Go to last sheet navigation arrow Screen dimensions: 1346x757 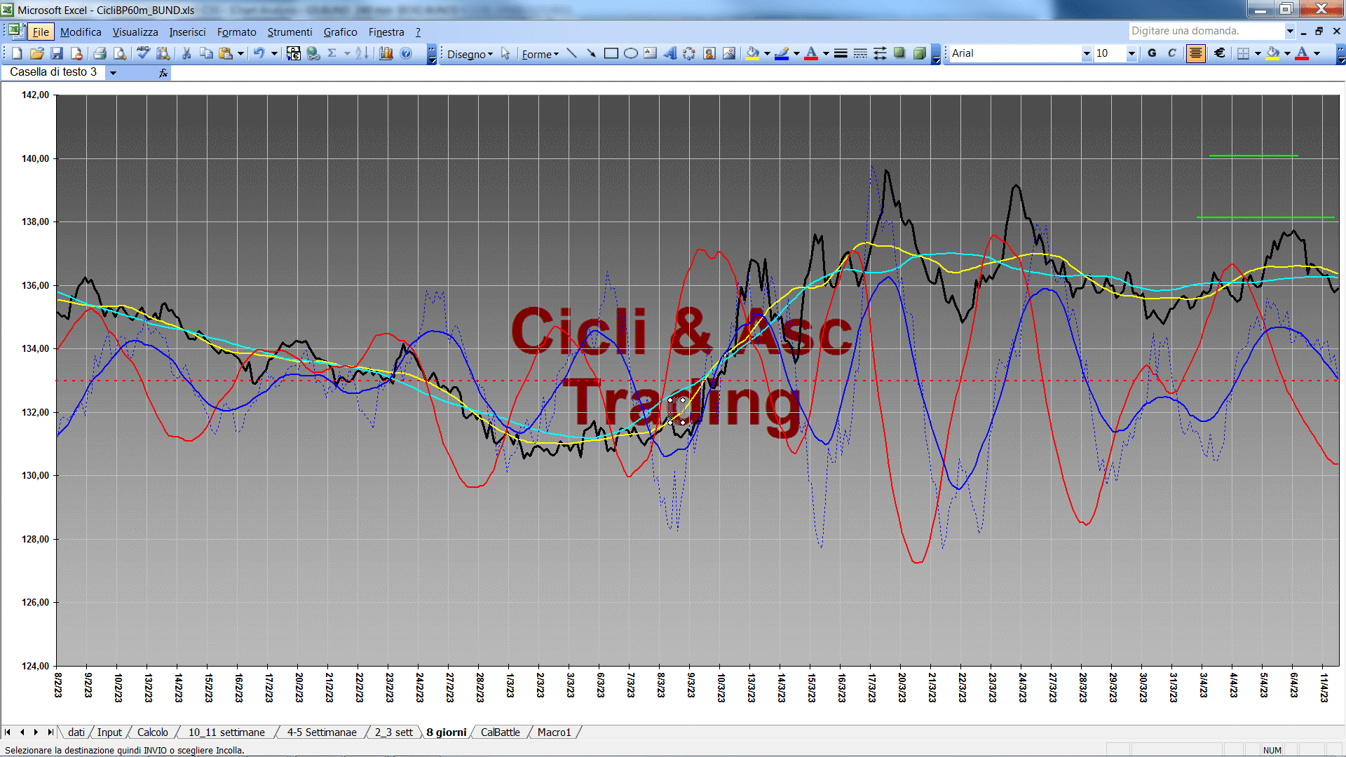(50, 732)
